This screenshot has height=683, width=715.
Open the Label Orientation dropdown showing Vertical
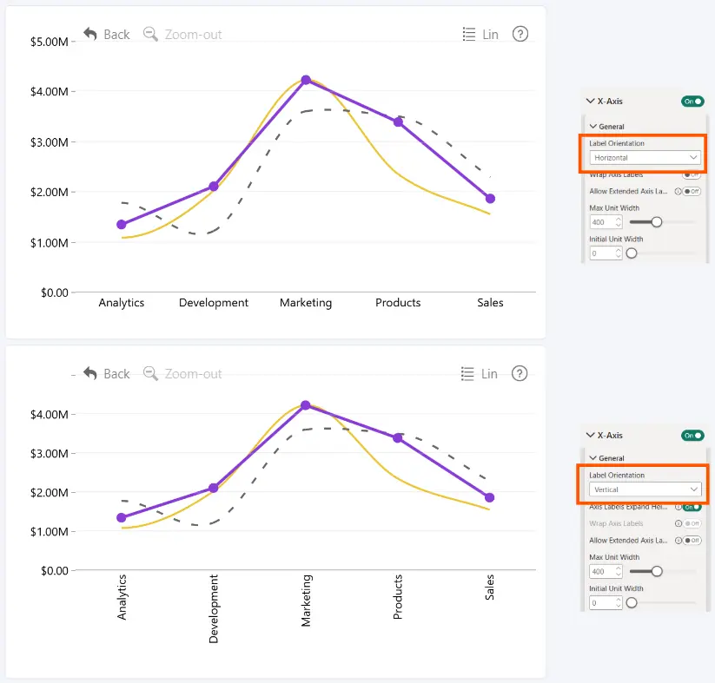tap(645, 489)
